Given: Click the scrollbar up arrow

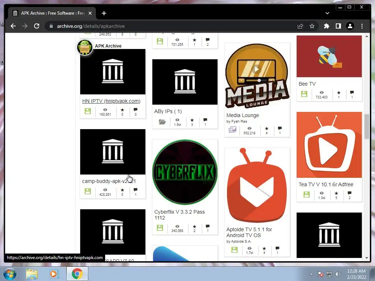Looking at the screenshot, I should coord(367,36).
